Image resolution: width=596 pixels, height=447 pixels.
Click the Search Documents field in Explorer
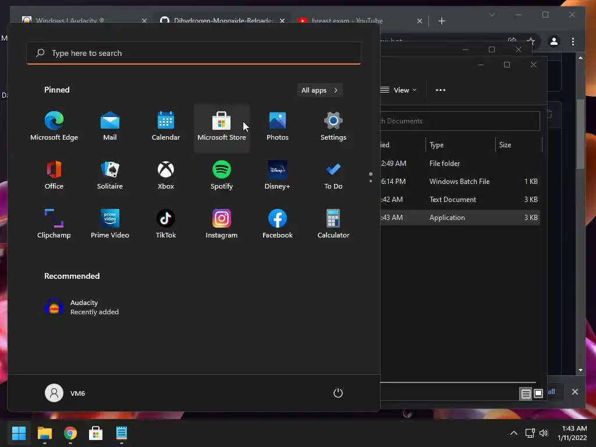click(x=460, y=121)
